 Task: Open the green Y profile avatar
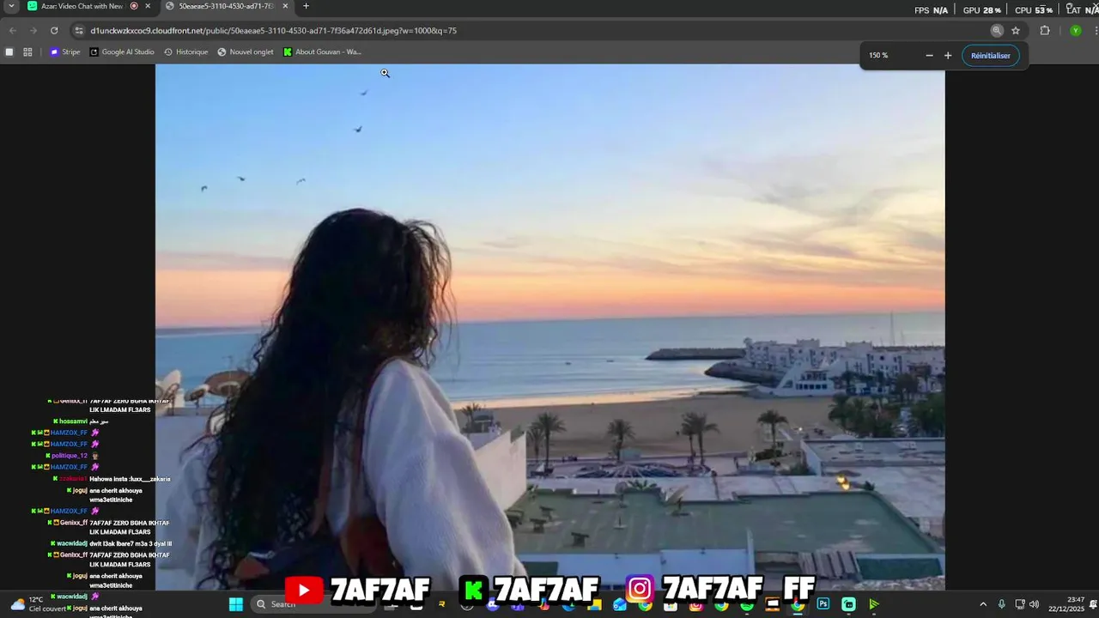[1075, 31]
